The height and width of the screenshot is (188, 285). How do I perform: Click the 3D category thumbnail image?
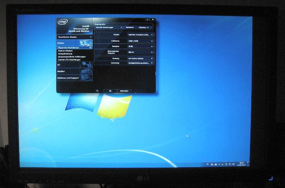click(x=86, y=65)
